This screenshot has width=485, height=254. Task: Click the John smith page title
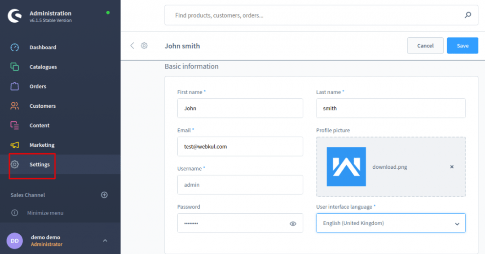(182, 46)
